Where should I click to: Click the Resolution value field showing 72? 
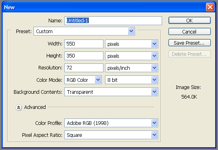point(84,68)
